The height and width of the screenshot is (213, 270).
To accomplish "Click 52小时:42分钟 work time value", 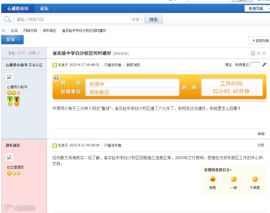I will (x=231, y=91).
